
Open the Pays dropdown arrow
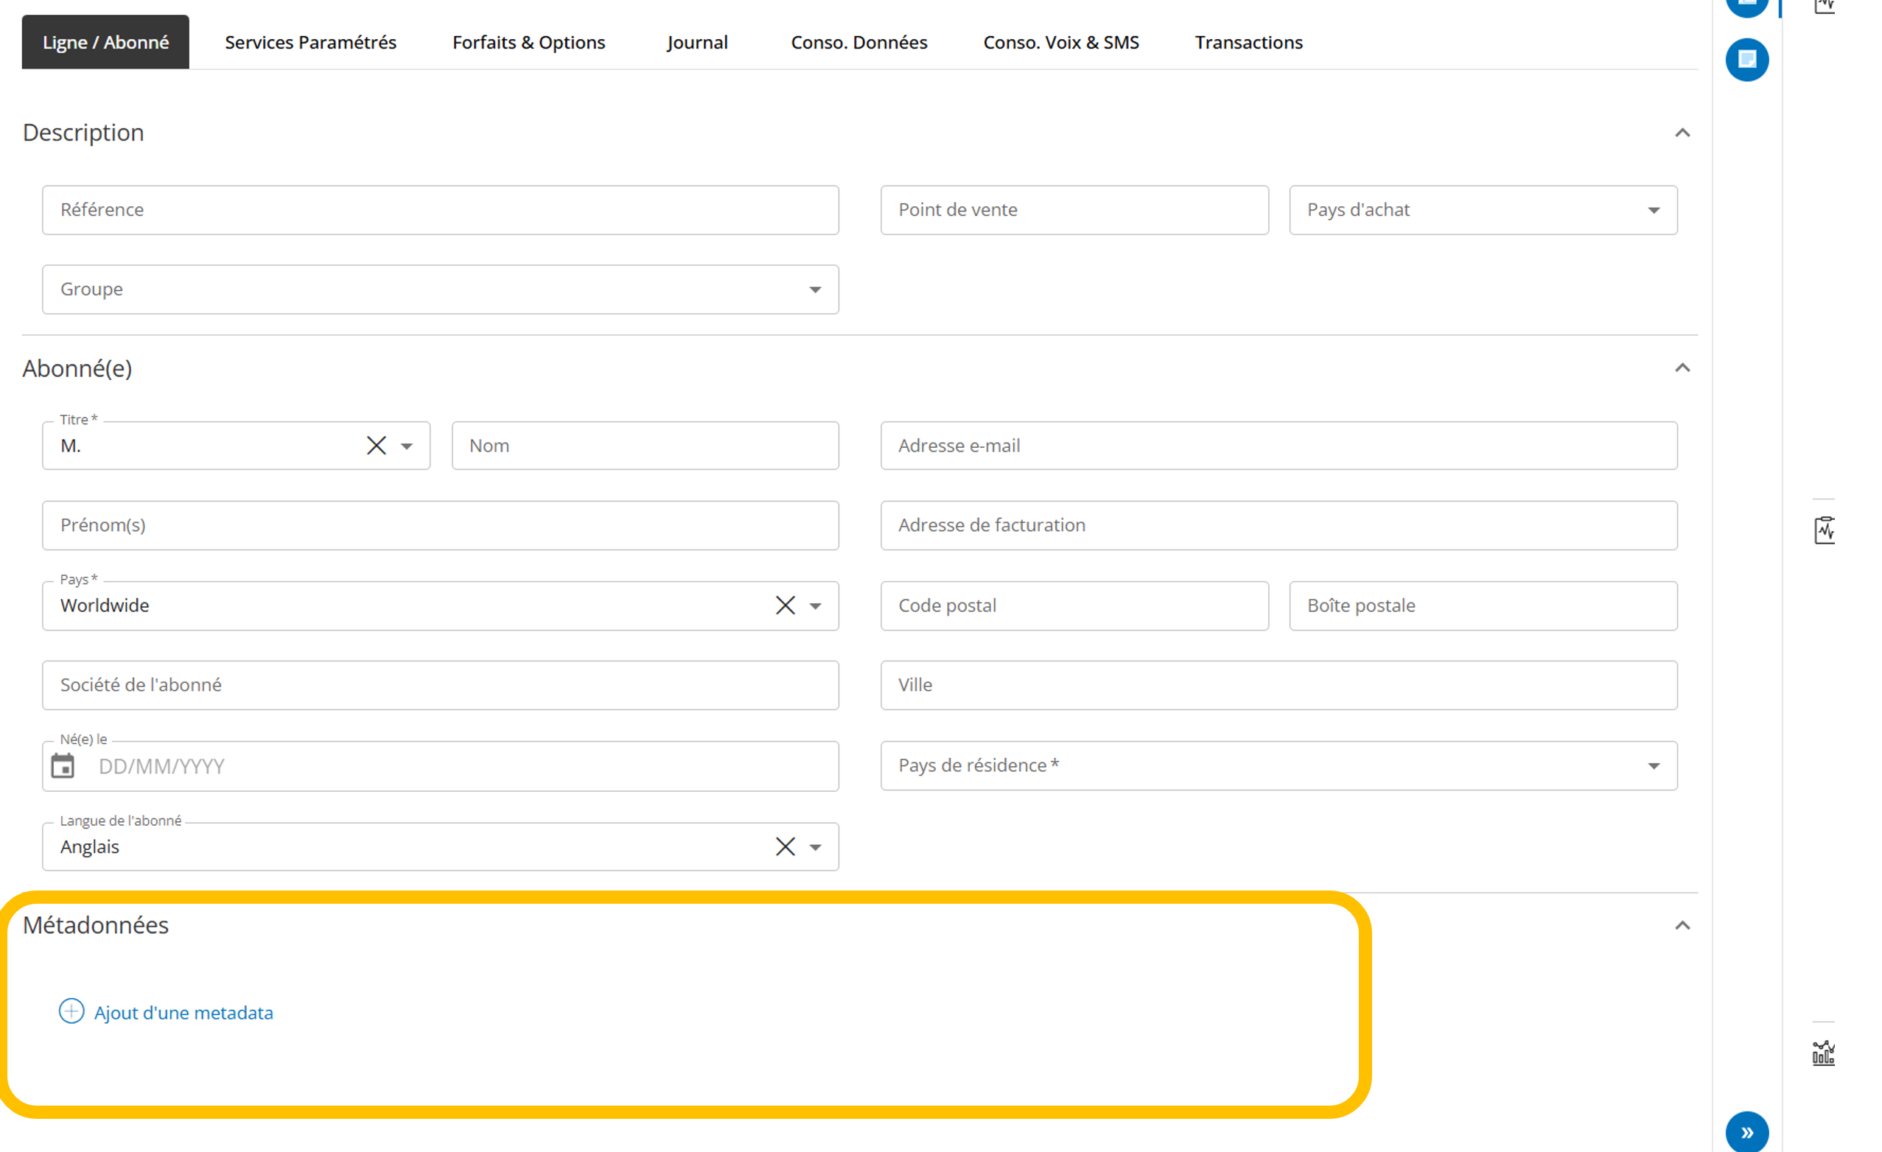click(x=816, y=606)
